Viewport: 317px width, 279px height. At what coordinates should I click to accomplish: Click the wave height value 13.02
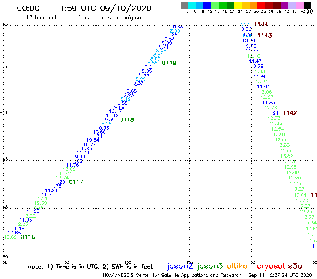tap(69, 170)
